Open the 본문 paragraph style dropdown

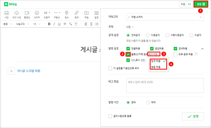click(8, 24)
